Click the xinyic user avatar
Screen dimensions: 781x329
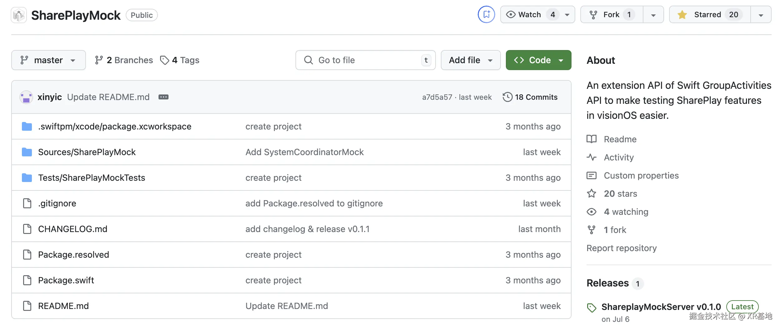point(26,97)
